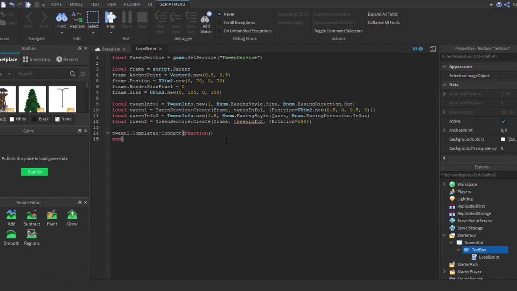Select ServerScriptService in Explorer
517x291 pixels.
pos(475,221)
